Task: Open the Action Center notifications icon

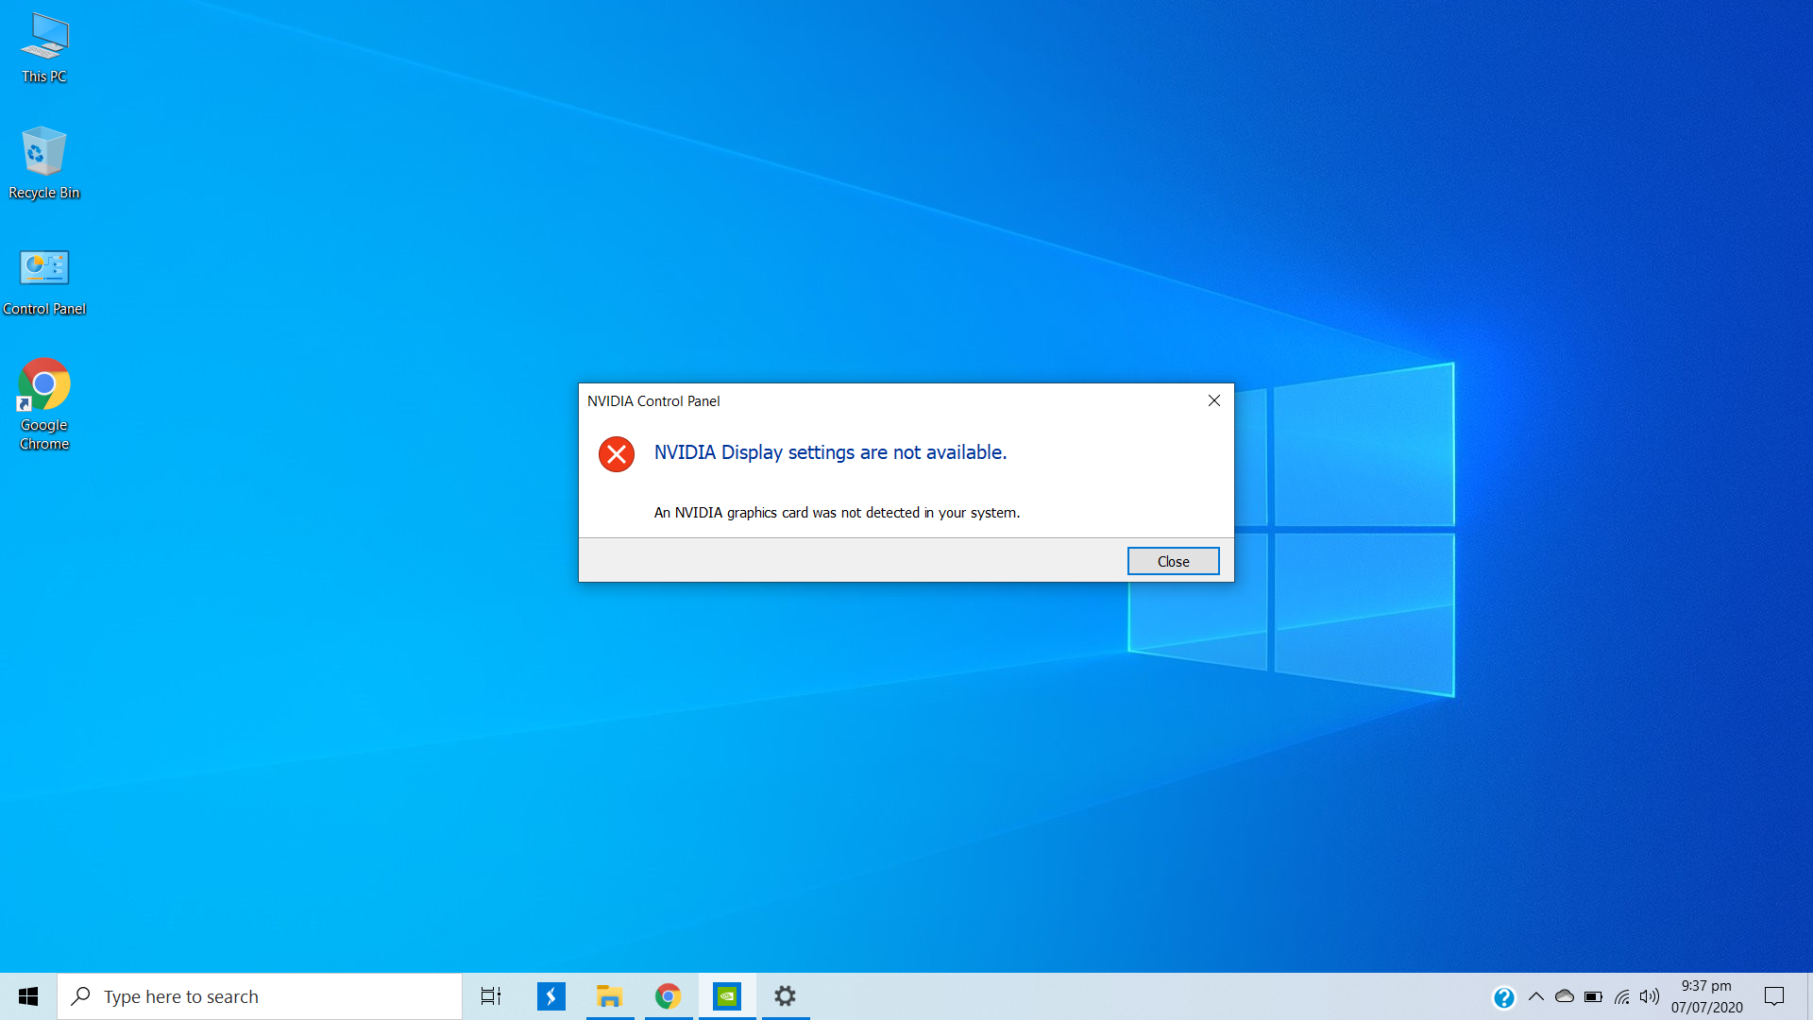Action: click(x=1774, y=996)
